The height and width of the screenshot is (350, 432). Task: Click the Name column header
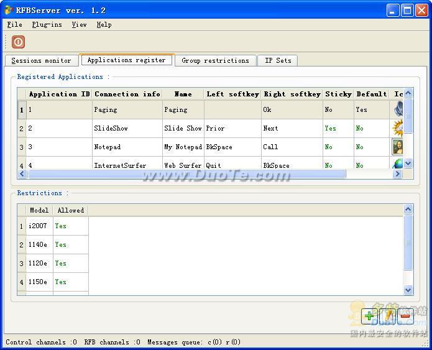(x=183, y=94)
